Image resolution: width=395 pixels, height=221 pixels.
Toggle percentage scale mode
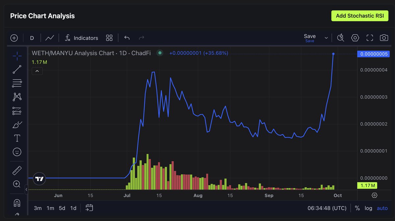point(357,208)
